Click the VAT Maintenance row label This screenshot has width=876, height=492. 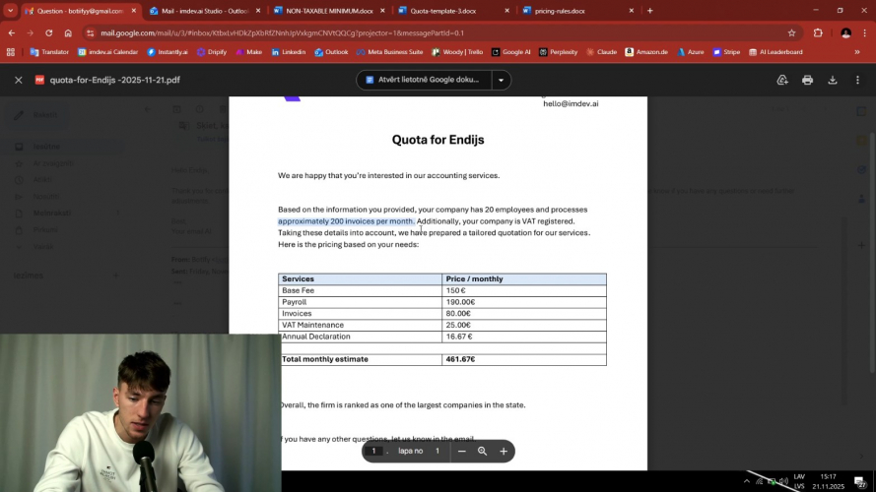tap(313, 325)
